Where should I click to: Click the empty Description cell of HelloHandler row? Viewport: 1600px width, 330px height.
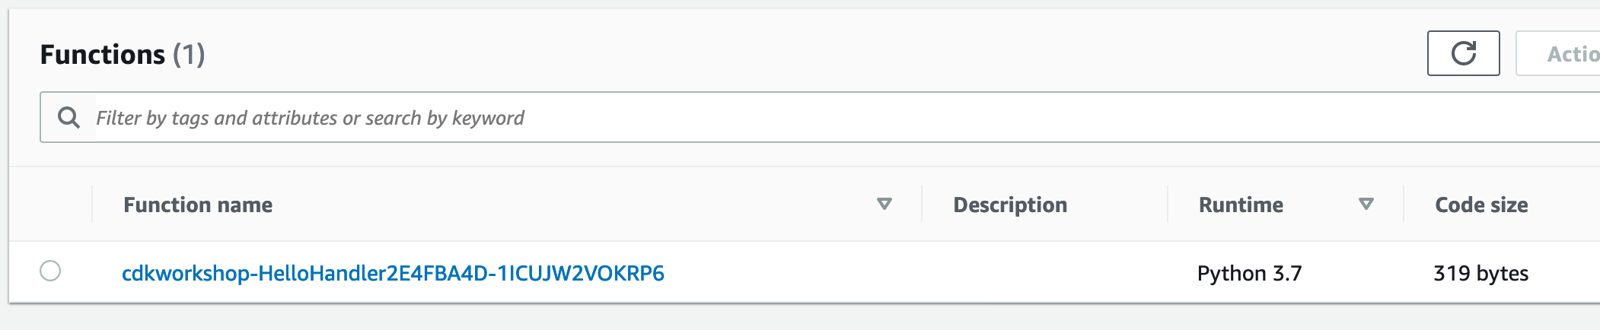tap(1044, 273)
